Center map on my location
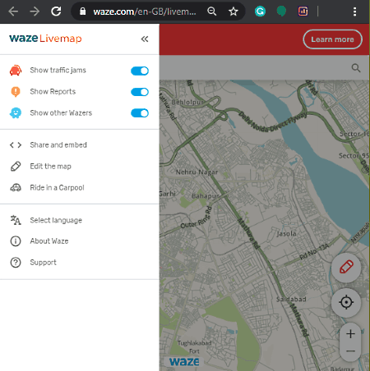 [346, 302]
